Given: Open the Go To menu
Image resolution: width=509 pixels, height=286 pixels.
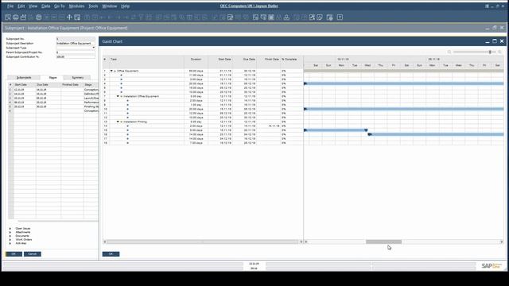Looking at the screenshot, I should [x=59, y=6].
